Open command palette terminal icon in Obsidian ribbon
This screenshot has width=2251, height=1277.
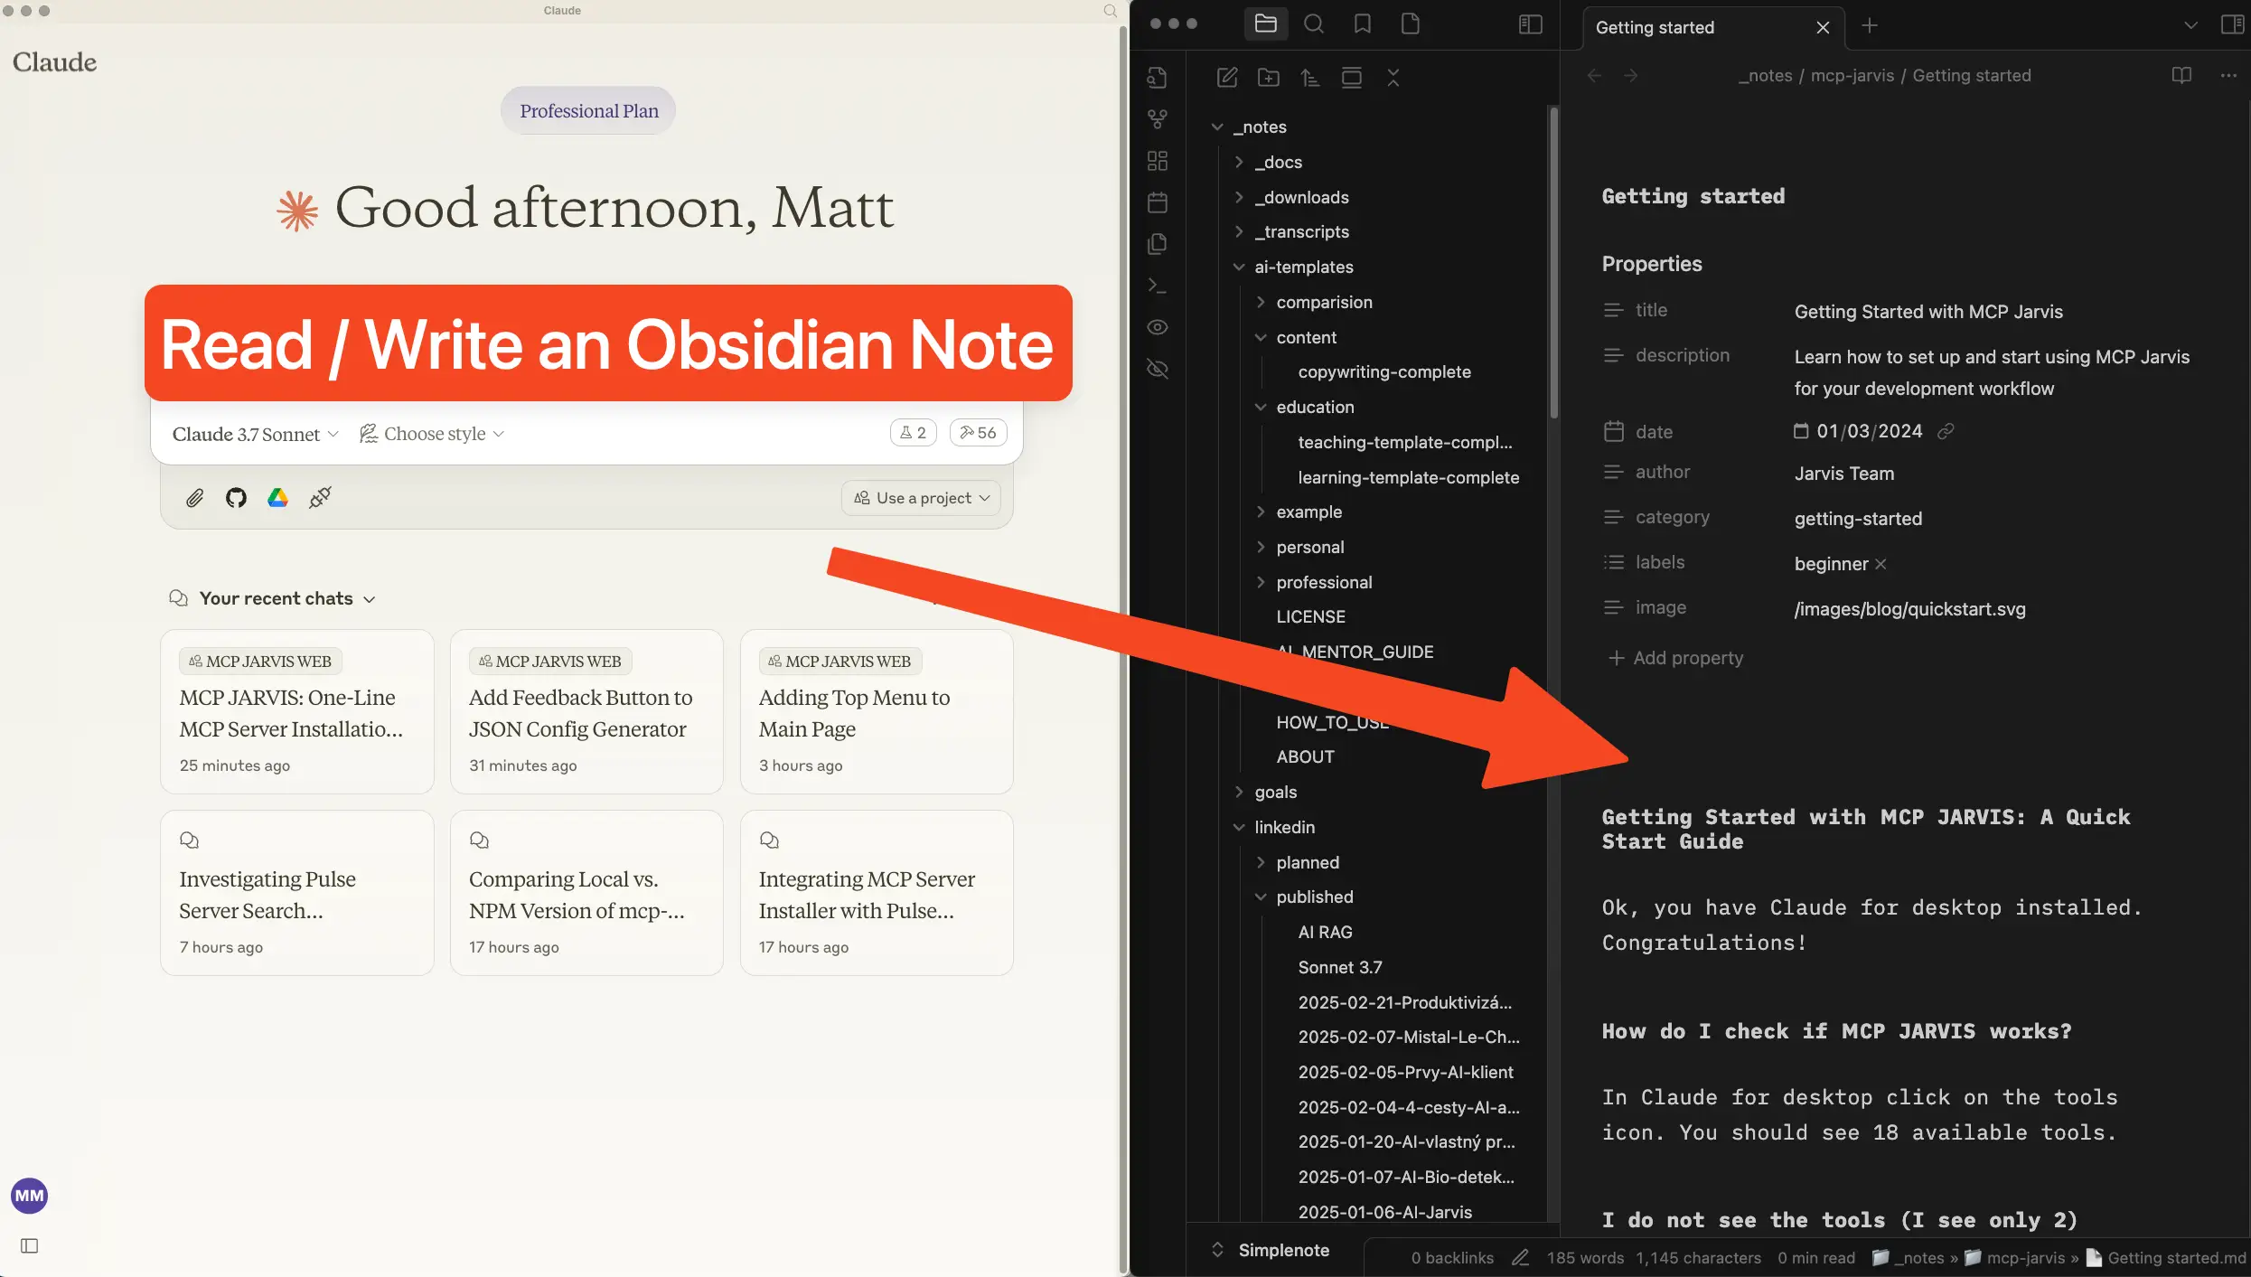1158,286
